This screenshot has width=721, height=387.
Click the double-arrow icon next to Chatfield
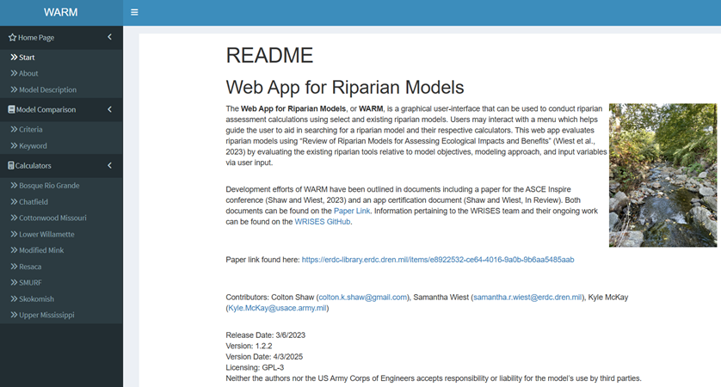(14, 201)
